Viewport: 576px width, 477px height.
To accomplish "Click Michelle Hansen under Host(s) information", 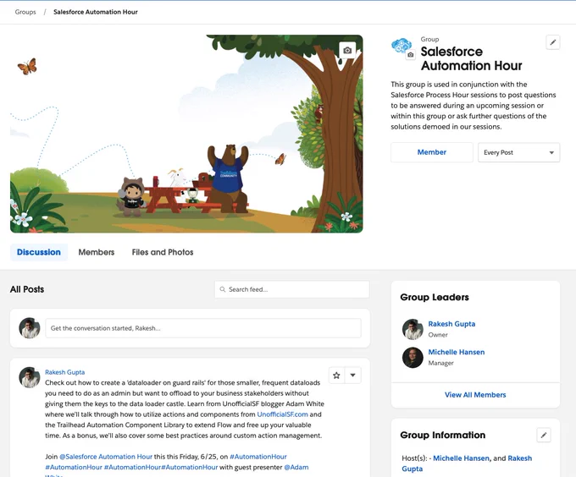I will [461, 458].
